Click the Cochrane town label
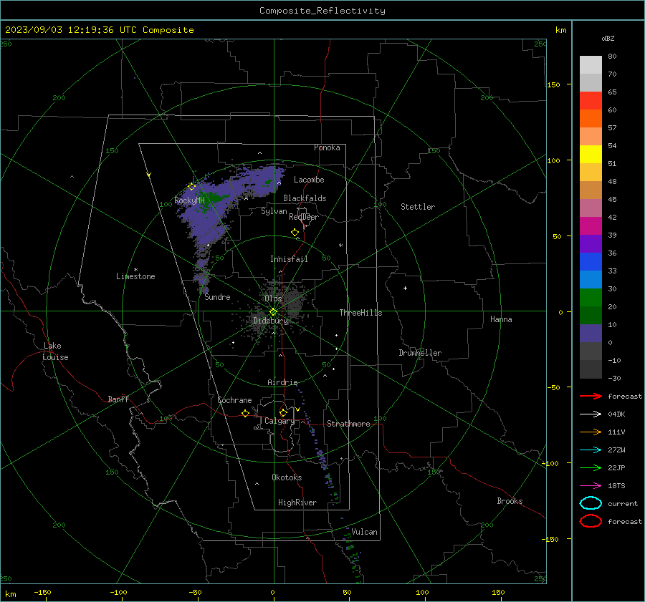 (234, 400)
